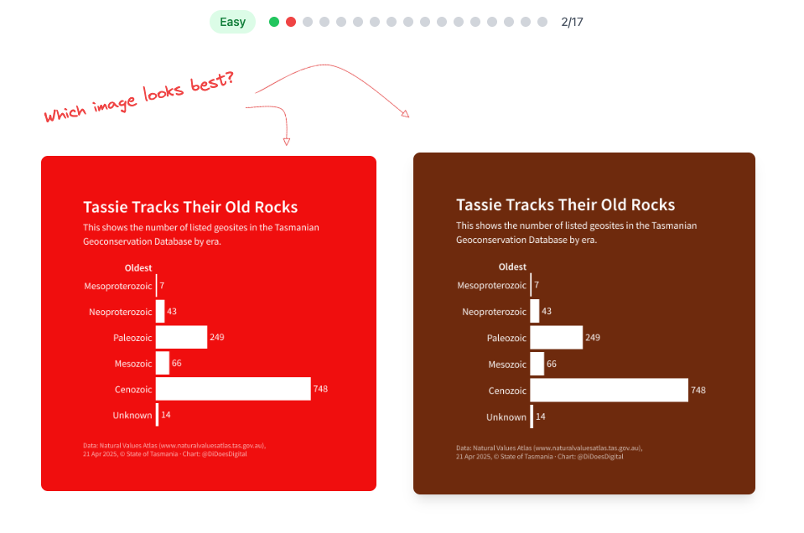Click the Cenozoic 748 bar in red chart

[233, 389]
